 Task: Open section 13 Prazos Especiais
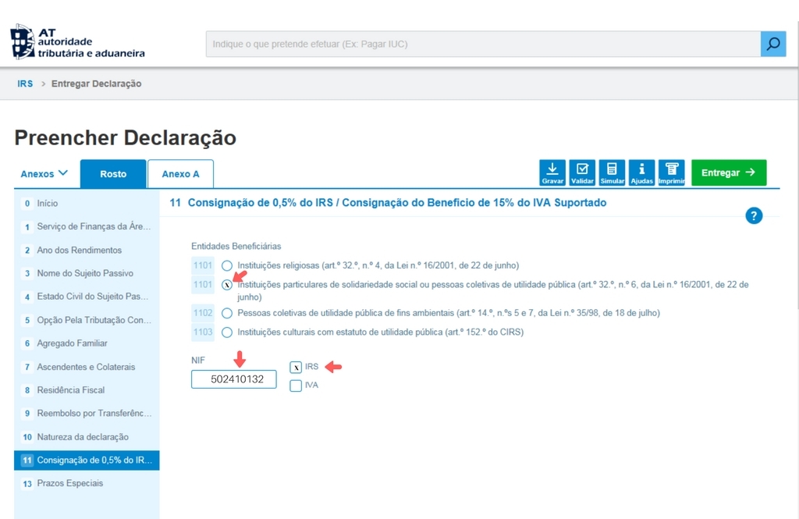(87, 483)
